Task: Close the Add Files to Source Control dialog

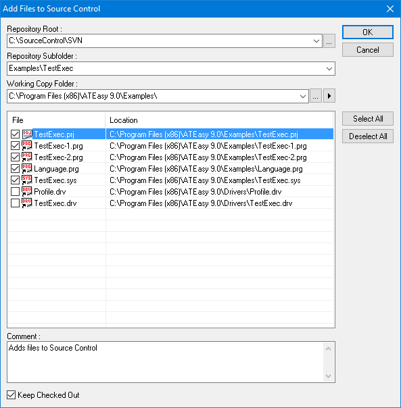Action: tap(390, 9)
